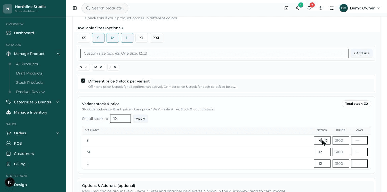Deselect the S size option
Viewport: 387px width, 192px height.
tap(98, 38)
